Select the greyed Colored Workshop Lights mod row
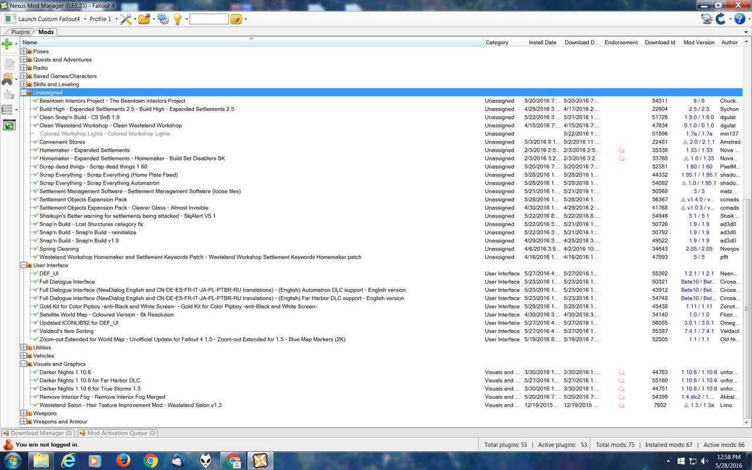 point(382,133)
